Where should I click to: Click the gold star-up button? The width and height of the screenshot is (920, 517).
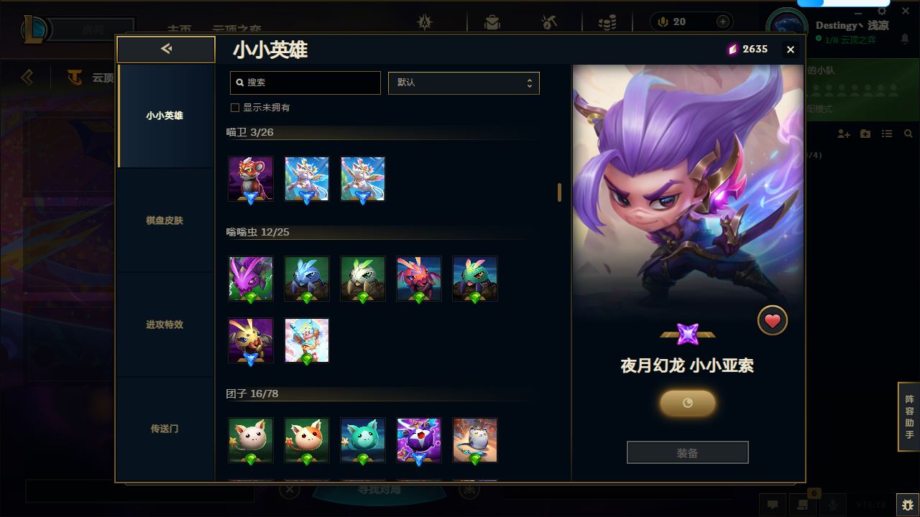coord(688,403)
